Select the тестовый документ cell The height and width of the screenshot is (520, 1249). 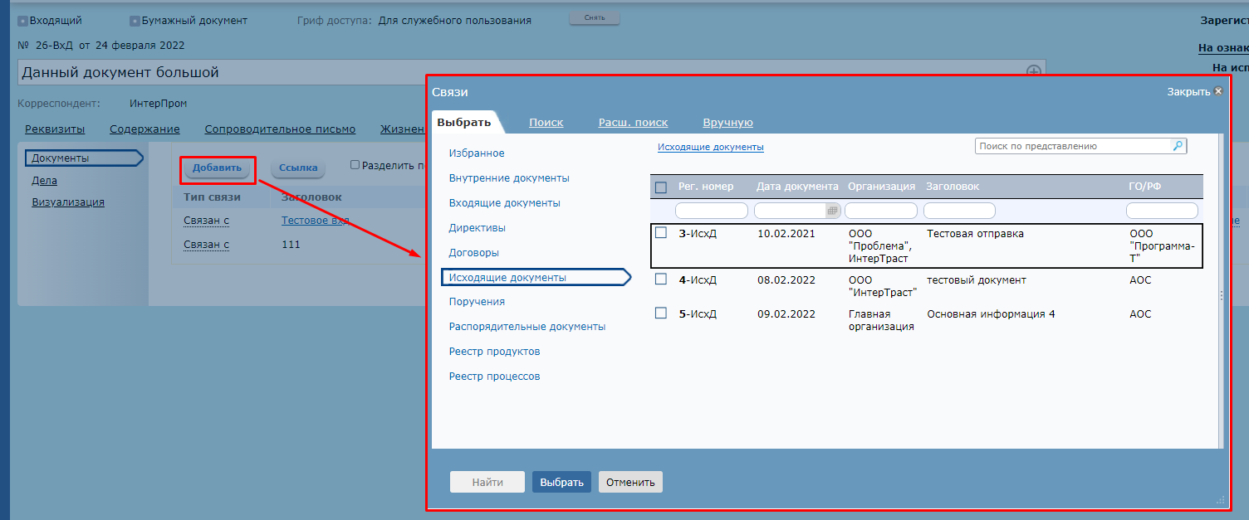(x=977, y=280)
